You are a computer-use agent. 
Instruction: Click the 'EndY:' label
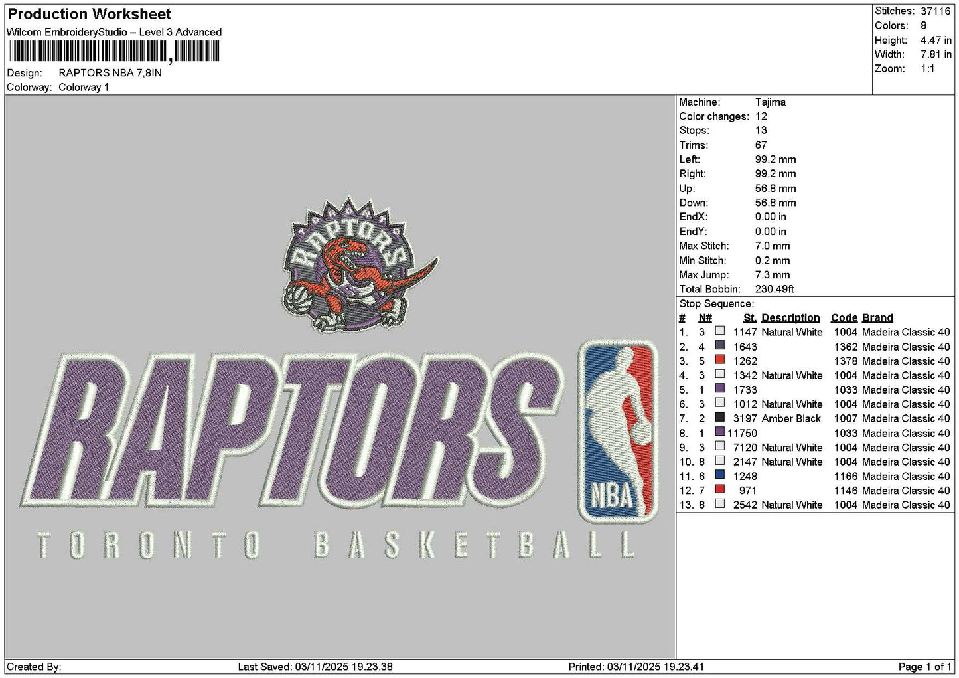point(693,232)
